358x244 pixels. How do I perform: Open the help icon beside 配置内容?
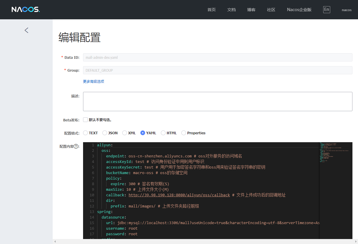tap(76, 146)
